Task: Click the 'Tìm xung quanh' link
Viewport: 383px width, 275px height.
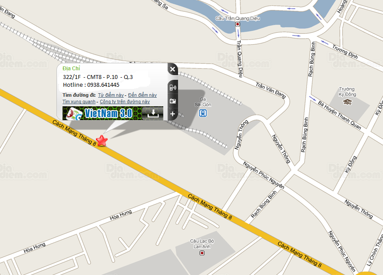Action: click(79, 101)
